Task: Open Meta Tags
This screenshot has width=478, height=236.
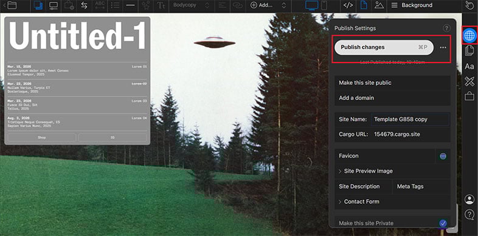Action: [x=421, y=186]
